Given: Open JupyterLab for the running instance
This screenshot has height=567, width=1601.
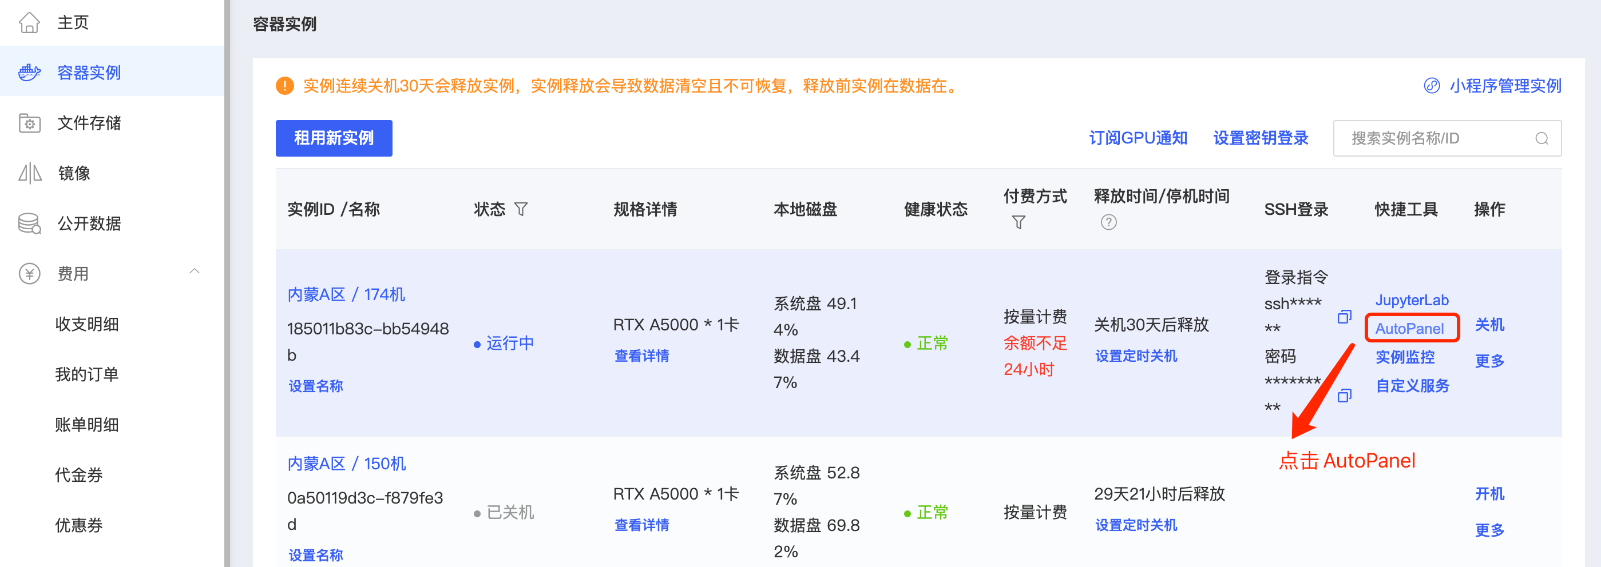Looking at the screenshot, I should point(1412,300).
